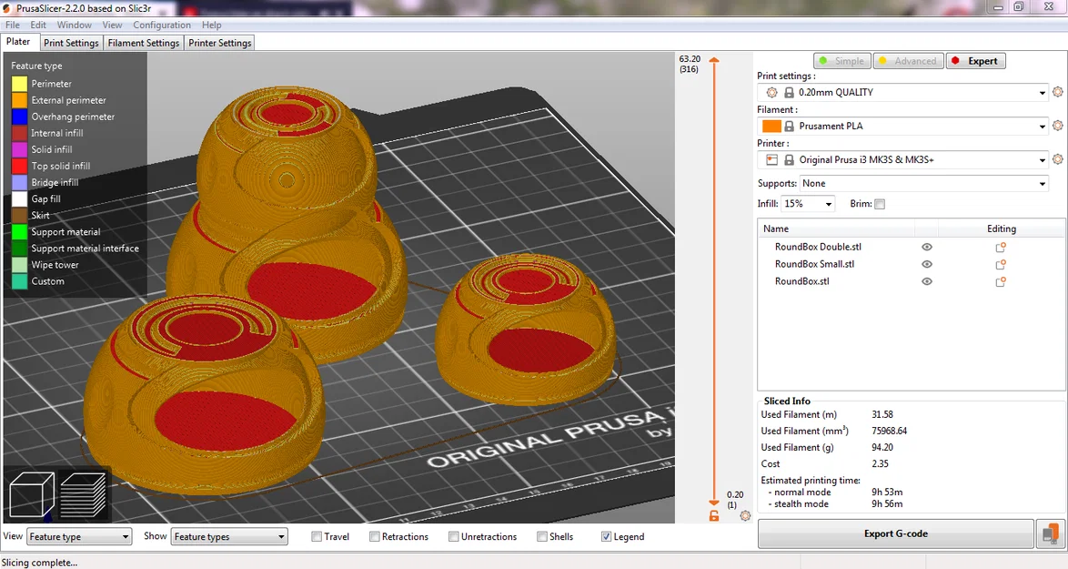Enable Unretractions checkbox
Viewport: 1068px width, 569px height.
453,537
